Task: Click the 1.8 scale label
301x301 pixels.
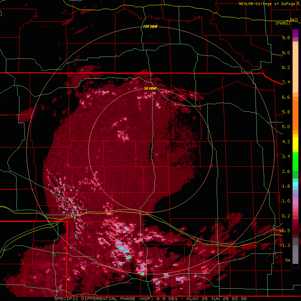Action: pyautogui.click(x=286, y=186)
